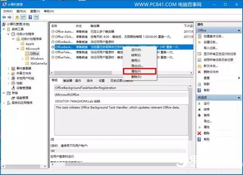Click 删除 in the 所选项 section
Image resolution: width=243 pixels, height=175 pixels.
[x=207, y=133]
